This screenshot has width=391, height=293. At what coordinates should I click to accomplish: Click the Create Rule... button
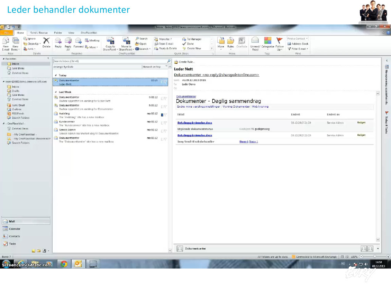pos(184,62)
